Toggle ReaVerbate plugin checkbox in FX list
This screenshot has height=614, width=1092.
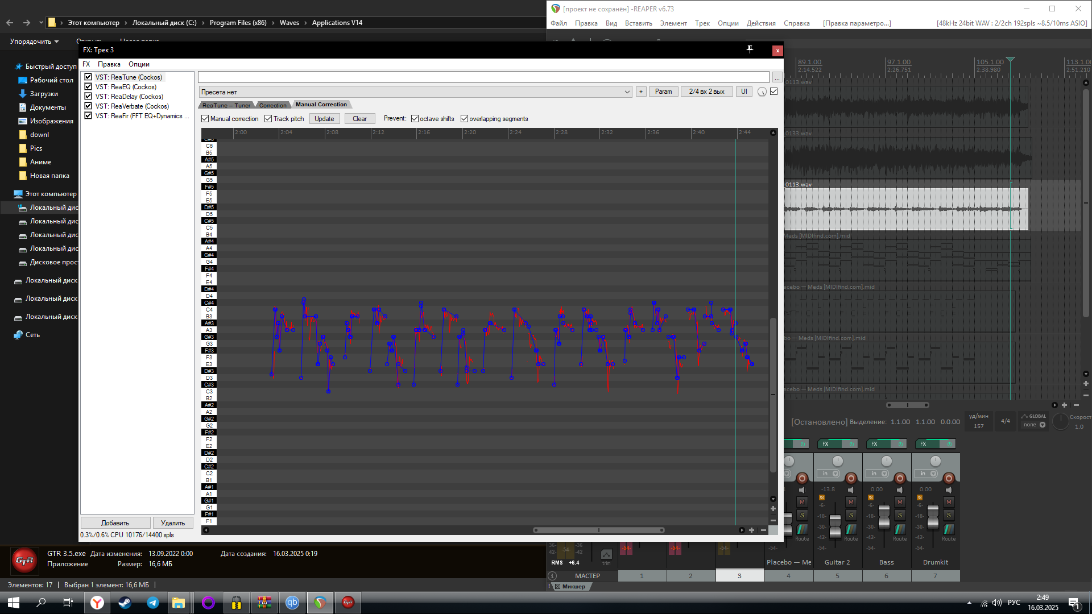pos(88,106)
